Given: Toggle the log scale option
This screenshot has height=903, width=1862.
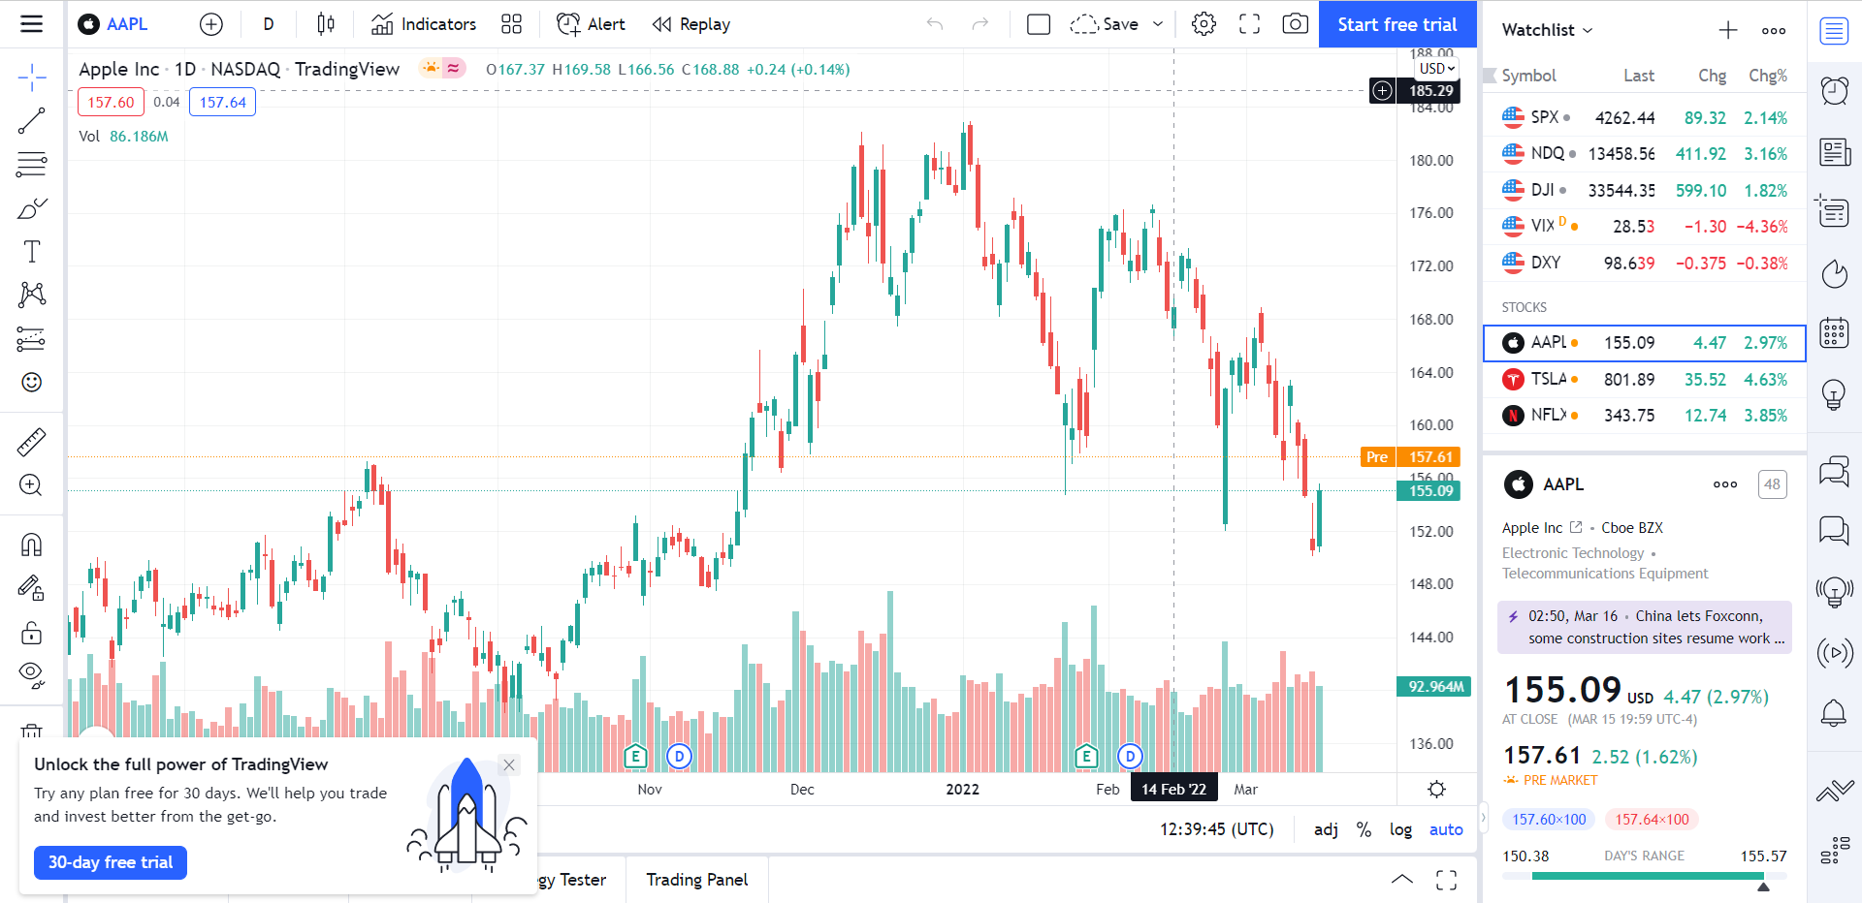Looking at the screenshot, I should 1400,829.
